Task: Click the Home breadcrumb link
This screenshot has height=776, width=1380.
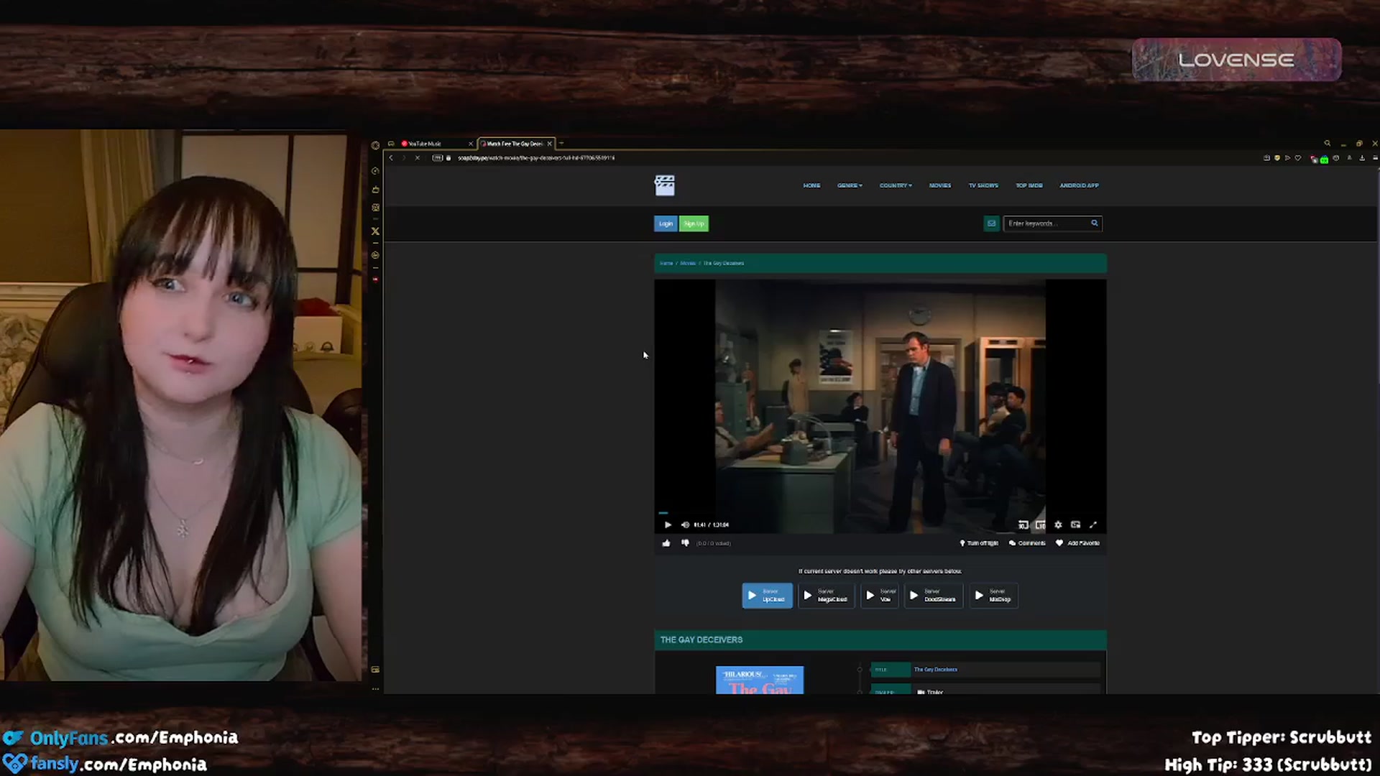Action: pos(666,263)
